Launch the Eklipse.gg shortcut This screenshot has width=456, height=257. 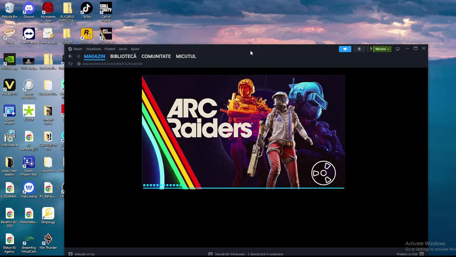48,216
